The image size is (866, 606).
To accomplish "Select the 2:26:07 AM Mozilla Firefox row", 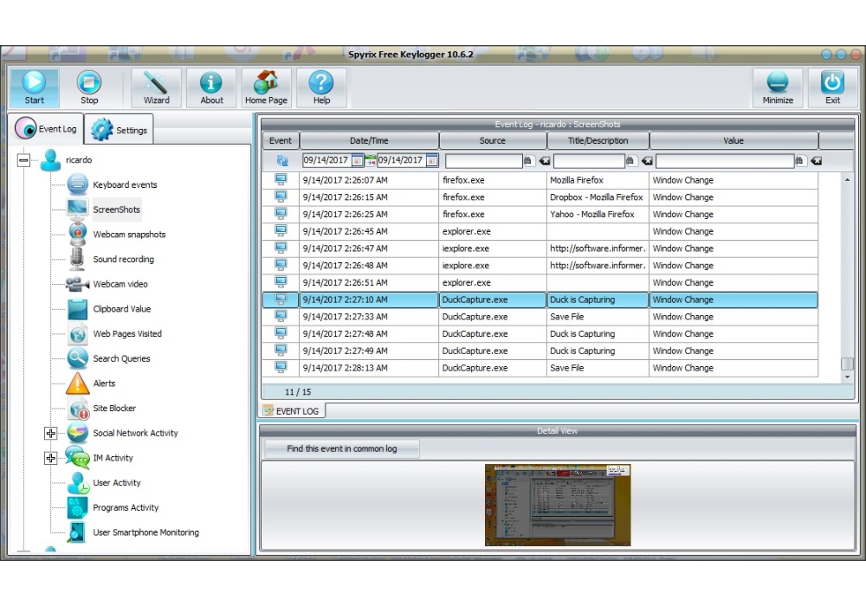I will click(x=540, y=180).
